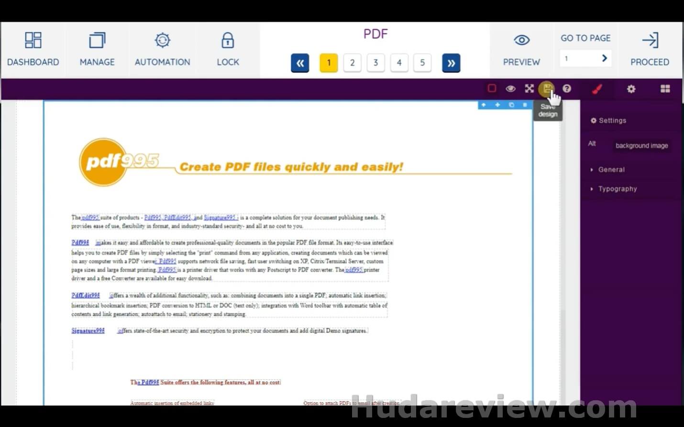The image size is (684, 427).
Task: Go to page 5
Action: pos(422,63)
